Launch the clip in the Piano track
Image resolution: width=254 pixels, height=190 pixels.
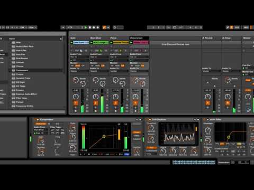(111, 42)
